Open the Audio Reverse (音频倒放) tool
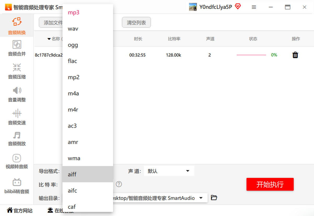Viewport: 314px width, 216px height. (x=17, y=139)
